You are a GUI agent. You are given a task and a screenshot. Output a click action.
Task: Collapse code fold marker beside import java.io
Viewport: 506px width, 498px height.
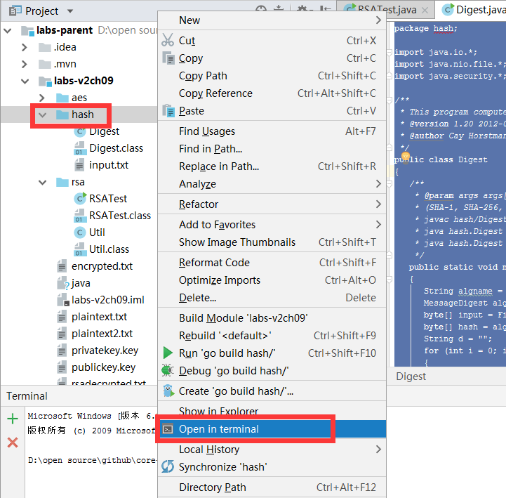[x=390, y=52]
